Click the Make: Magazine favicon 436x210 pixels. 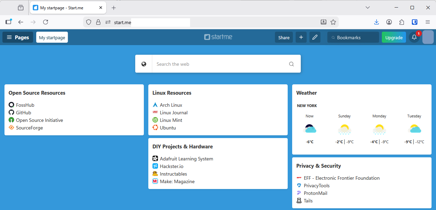[155, 181]
